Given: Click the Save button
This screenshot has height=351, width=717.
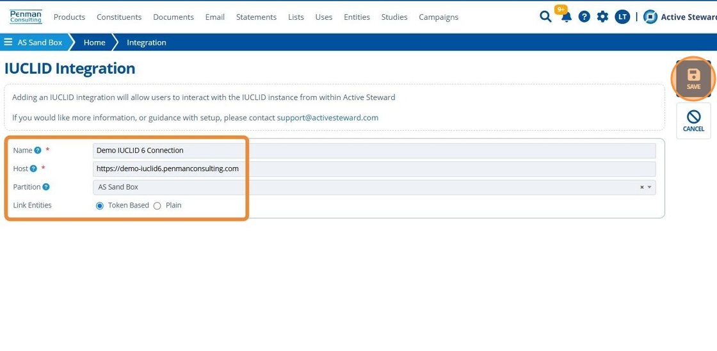Looking at the screenshot, I should coord(693,79).
